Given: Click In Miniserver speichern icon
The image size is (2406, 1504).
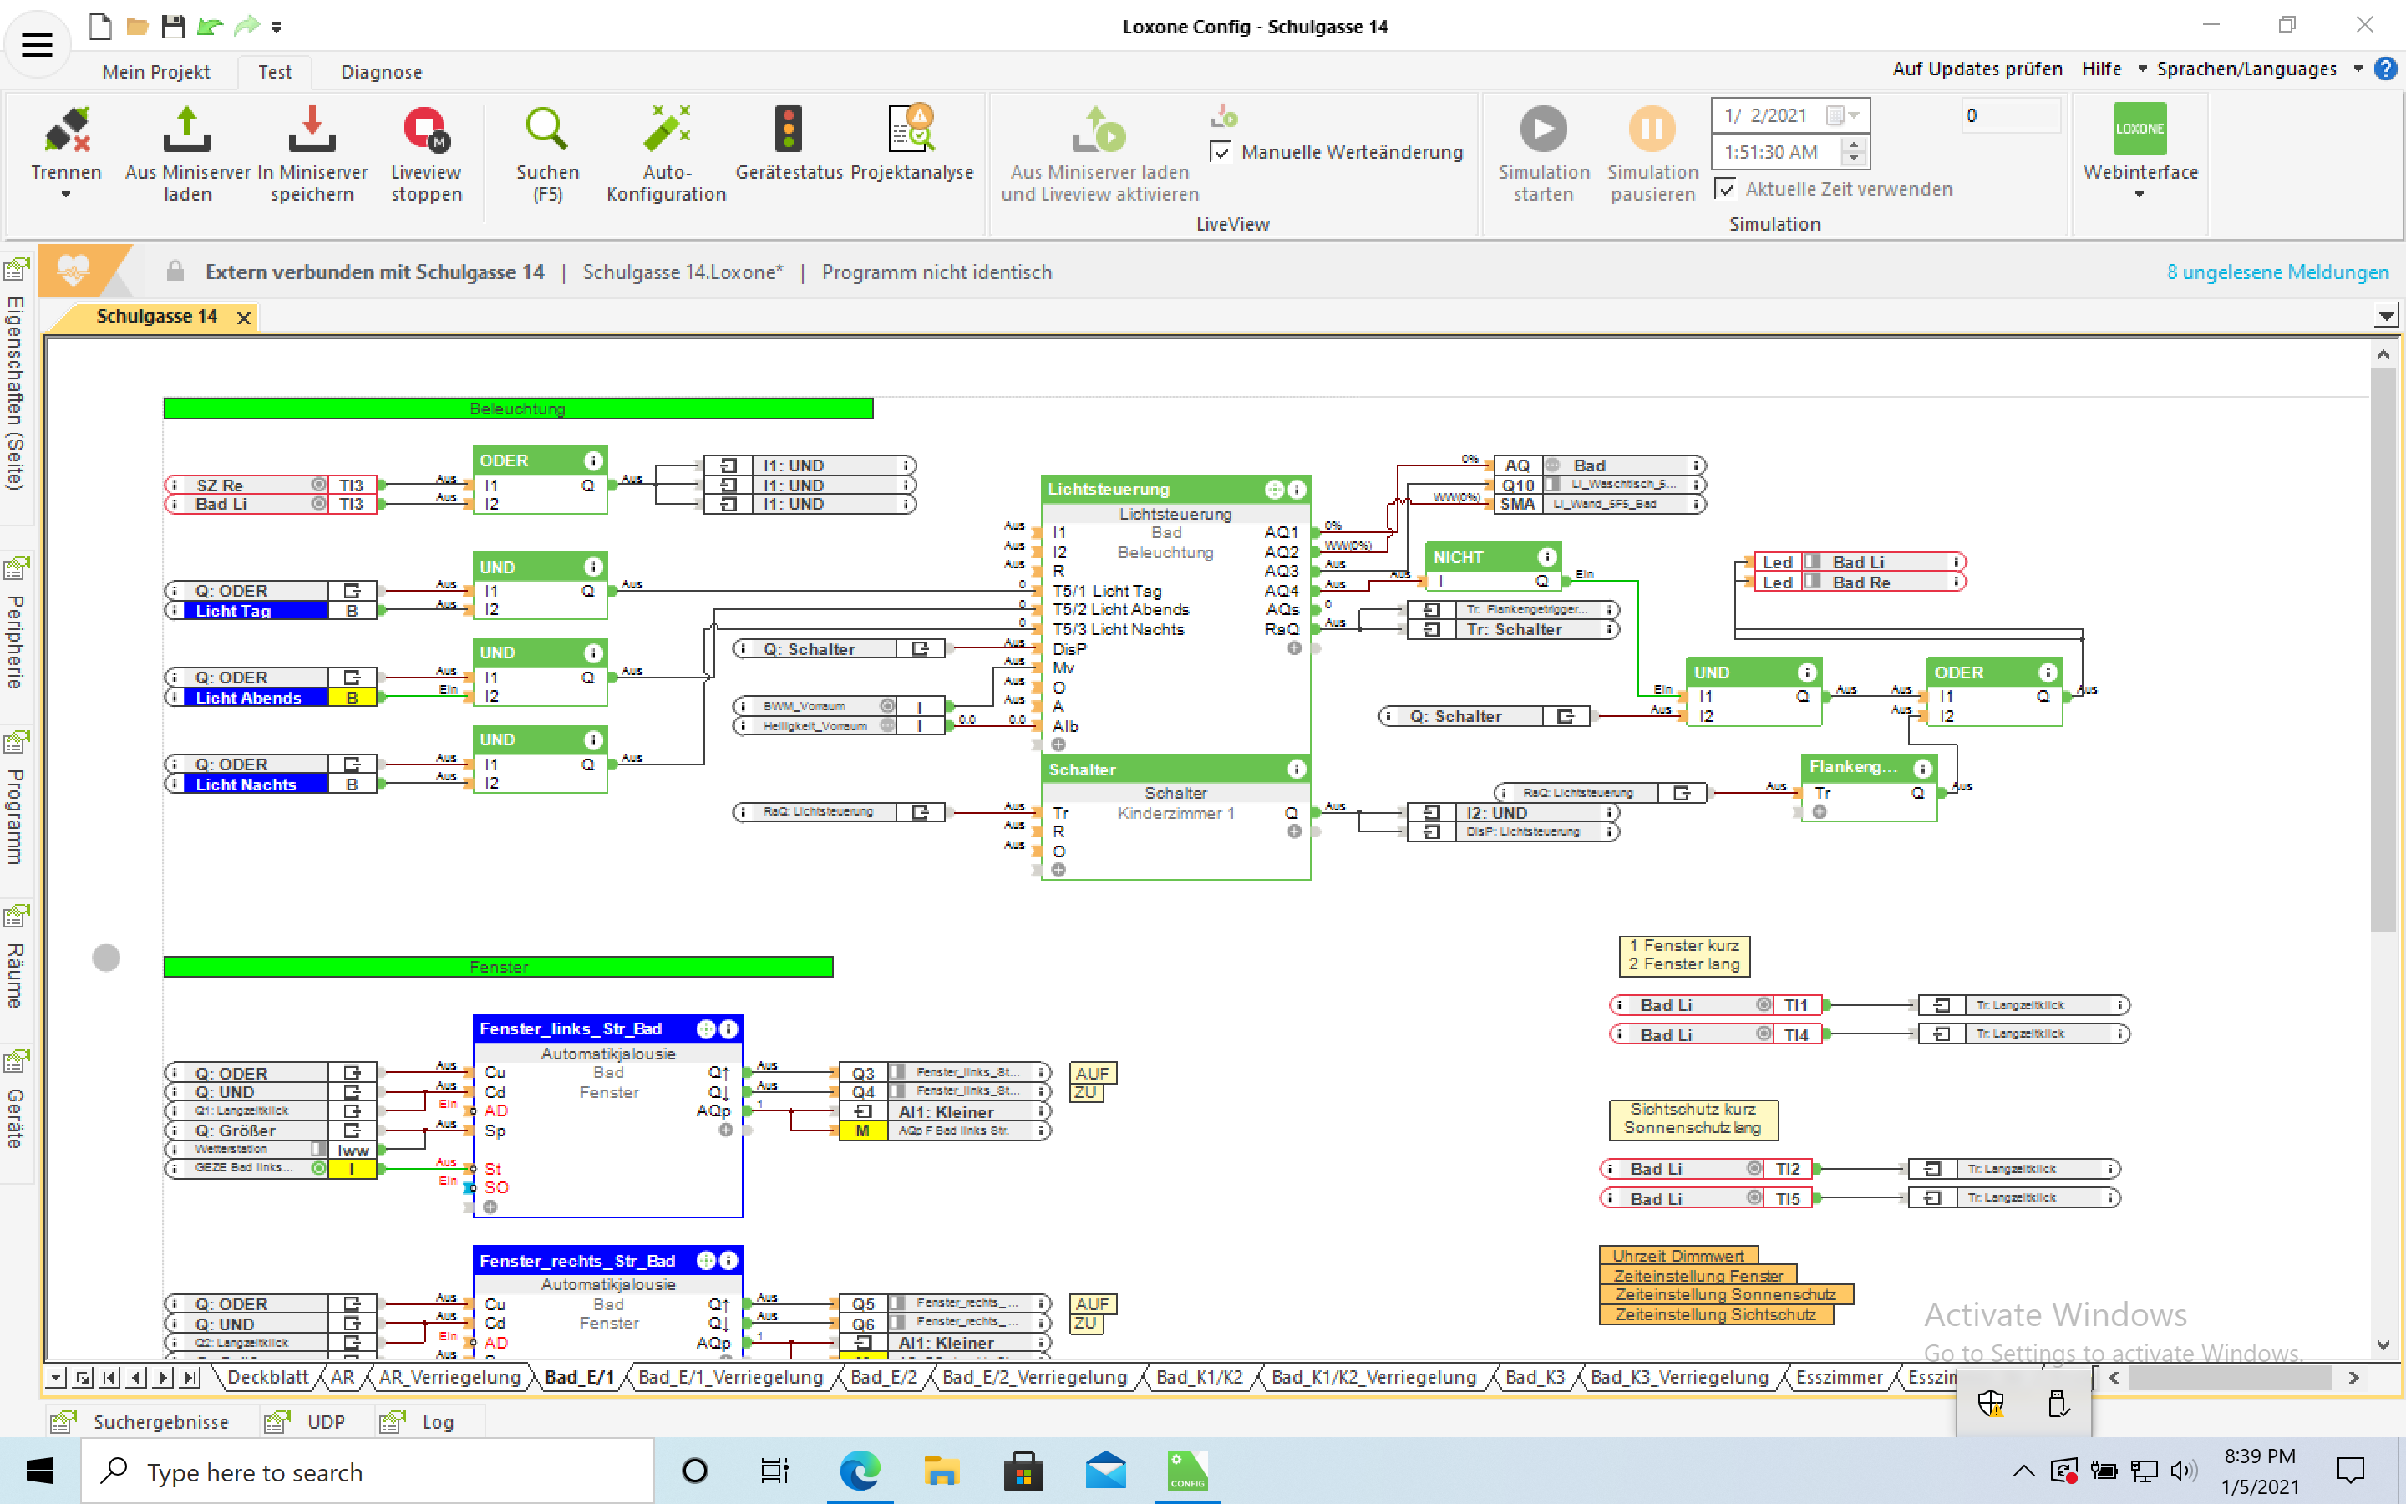Looking at the screenshot, I should [311, 130].
